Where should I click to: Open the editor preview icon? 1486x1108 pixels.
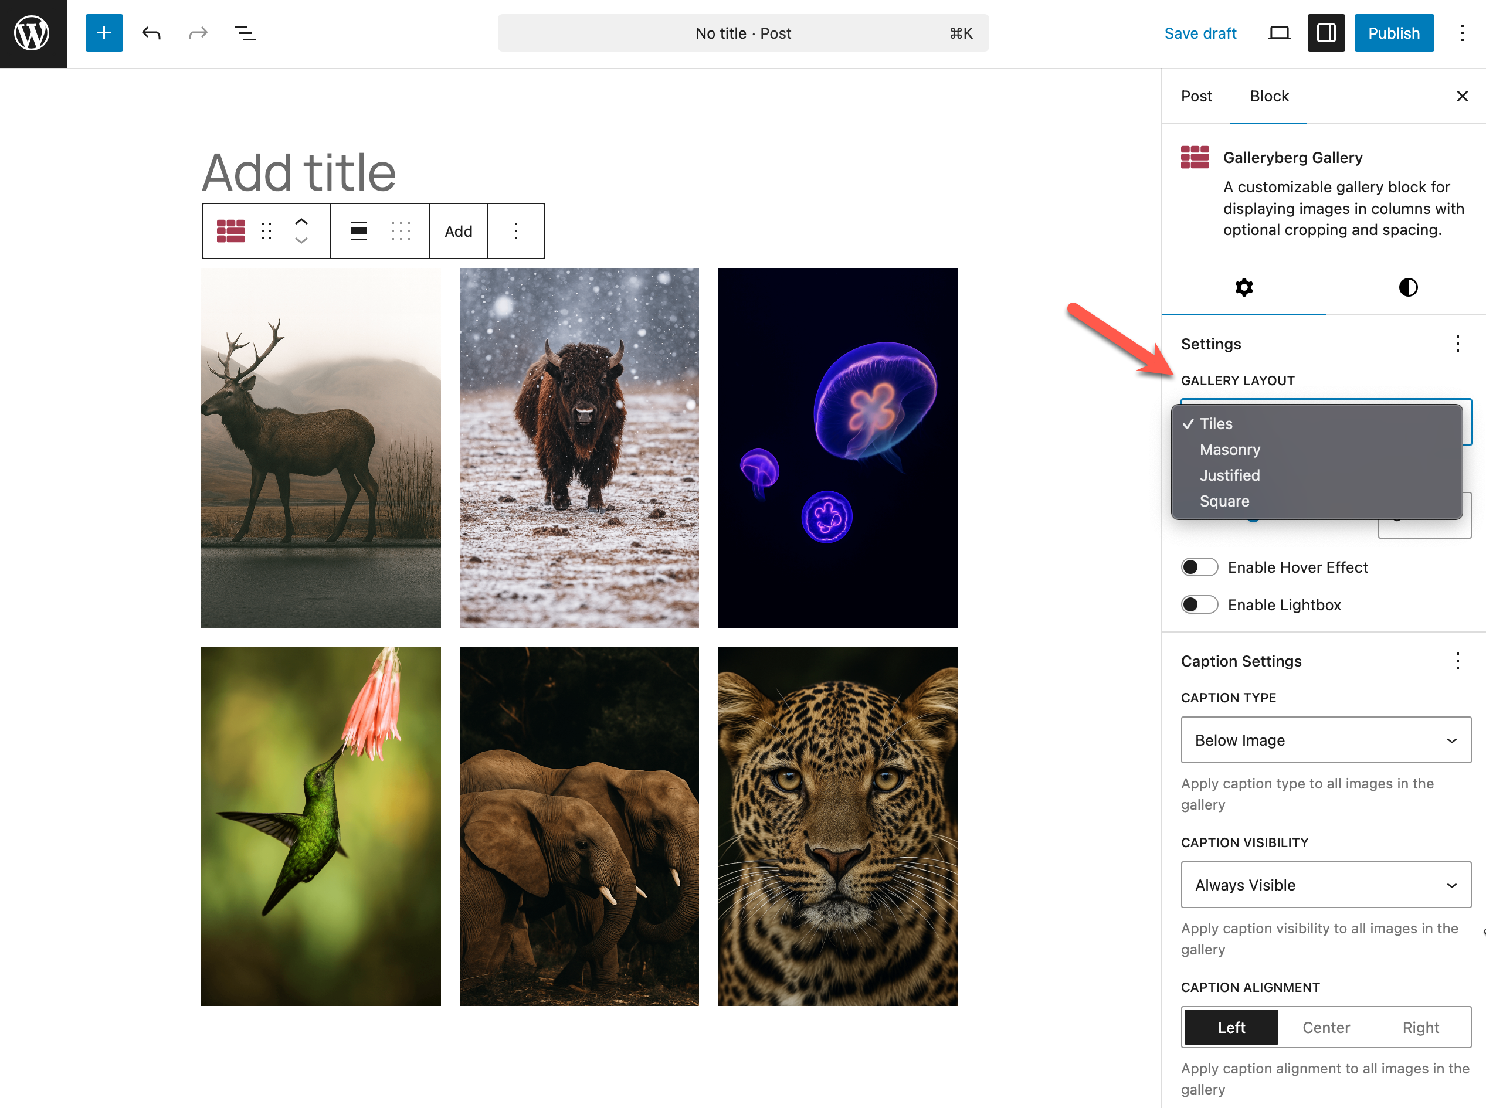(x=1278, y=32)
